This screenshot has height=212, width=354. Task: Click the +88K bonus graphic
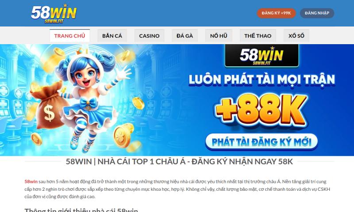(x=261, y=110)
